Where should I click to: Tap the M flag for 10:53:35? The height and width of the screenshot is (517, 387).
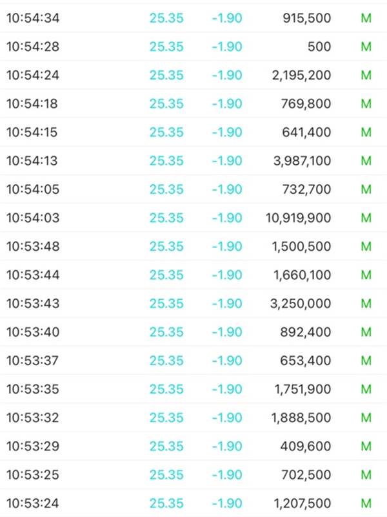coord(366,389)
